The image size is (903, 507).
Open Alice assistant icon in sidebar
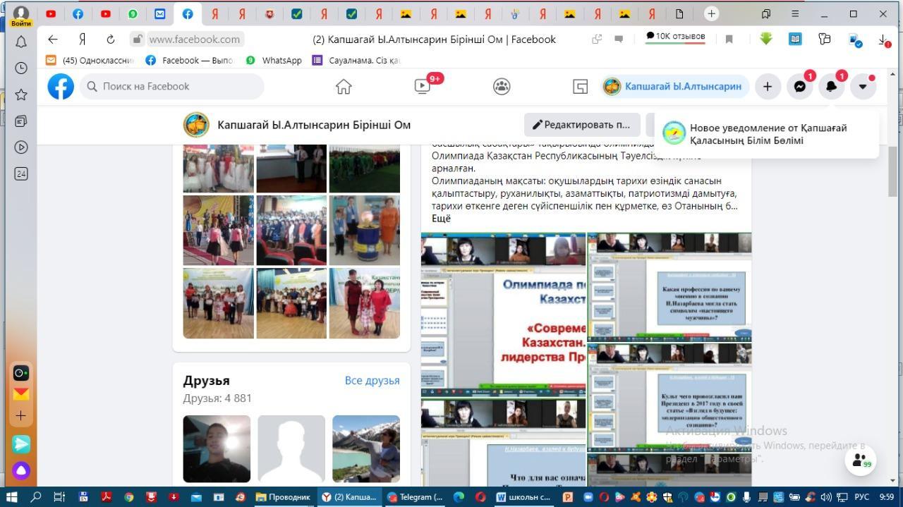tap(21, 470)
